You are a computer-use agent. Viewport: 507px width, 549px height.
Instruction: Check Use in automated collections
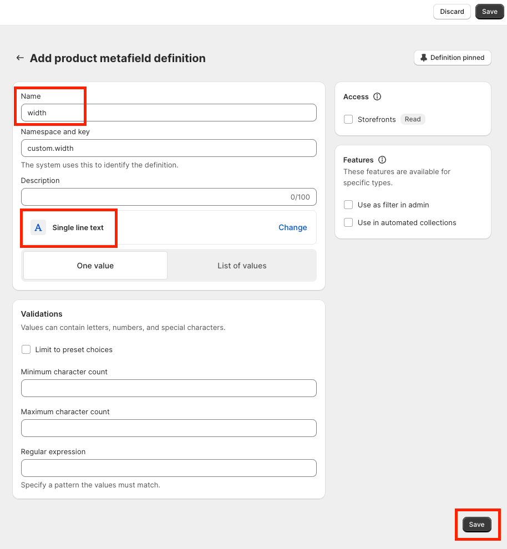[x=348, y=222]
